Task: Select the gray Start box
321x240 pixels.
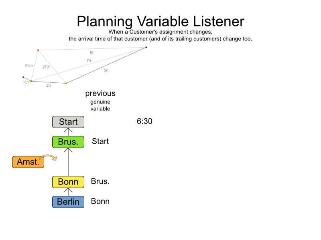Action: pyautogui.click(x=68, y=122)
